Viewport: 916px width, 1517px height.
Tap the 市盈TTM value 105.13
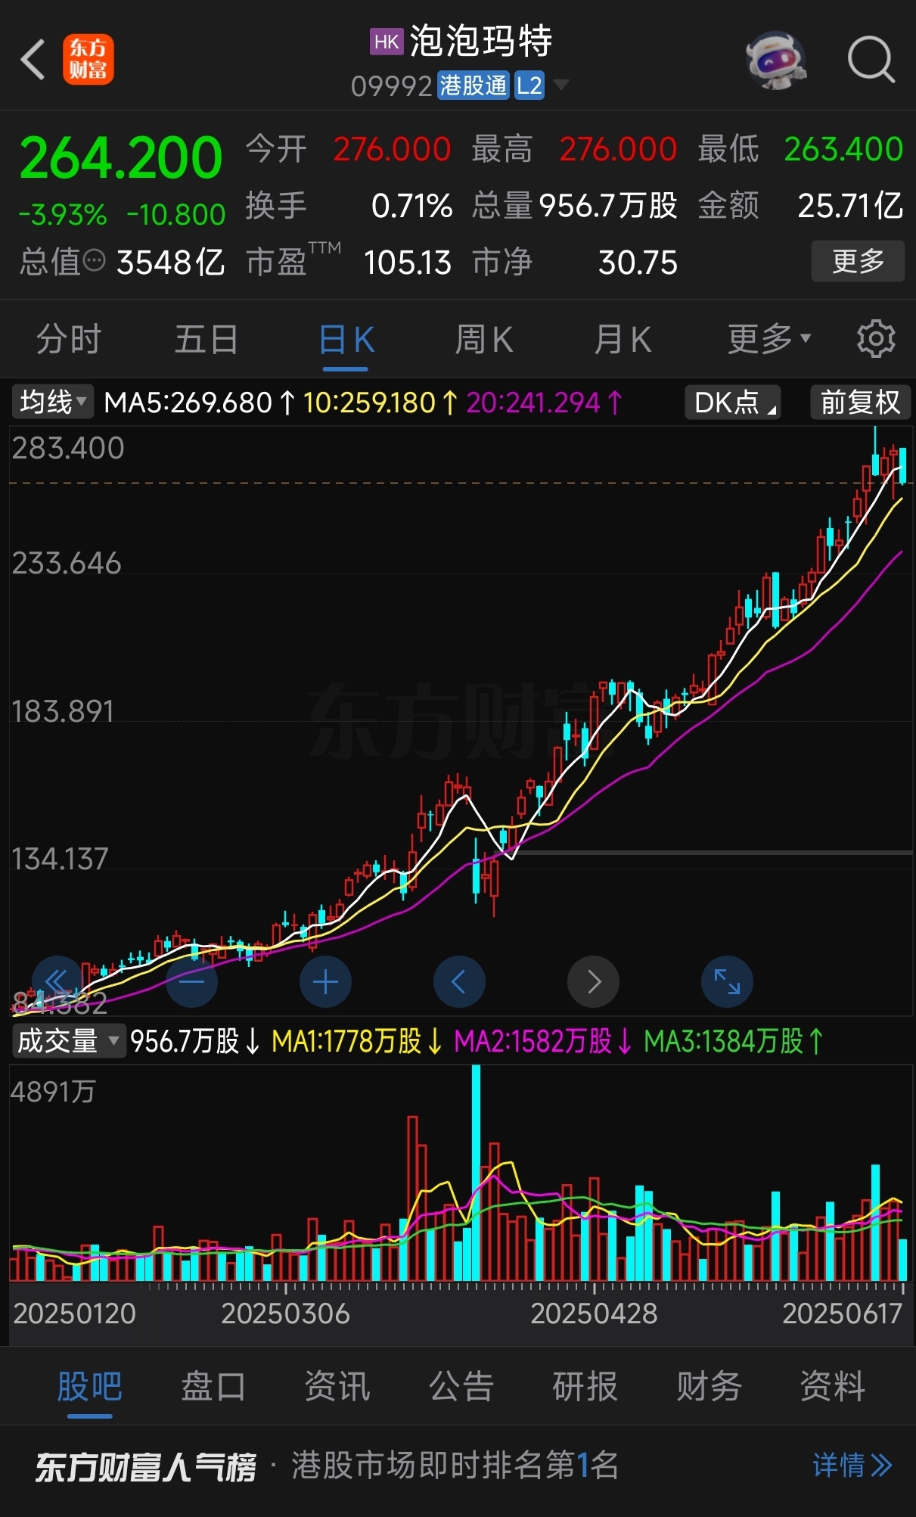pos(408,263)
